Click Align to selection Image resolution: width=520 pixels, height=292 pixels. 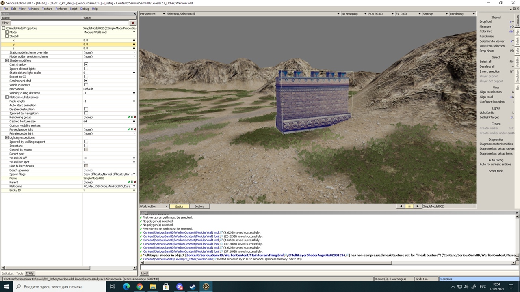[491, 92]
